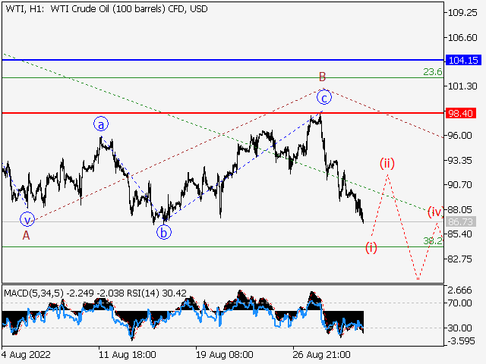Click the 19 Aug 08:00 time axis label
Image resolution: width=486 pixels, height=364 pixels.
pos(225,354)
